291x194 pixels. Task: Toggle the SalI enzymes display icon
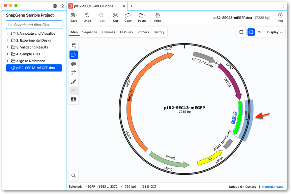tap(74, 46)
